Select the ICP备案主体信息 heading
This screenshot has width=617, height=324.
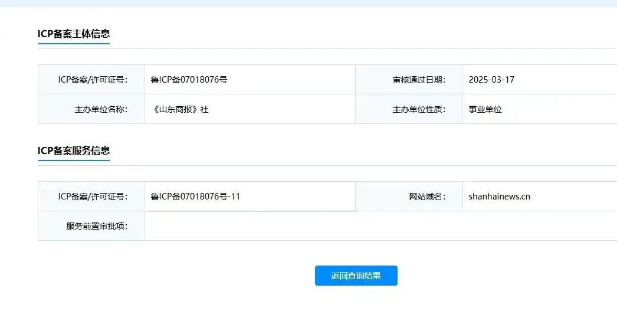[74, 34]
